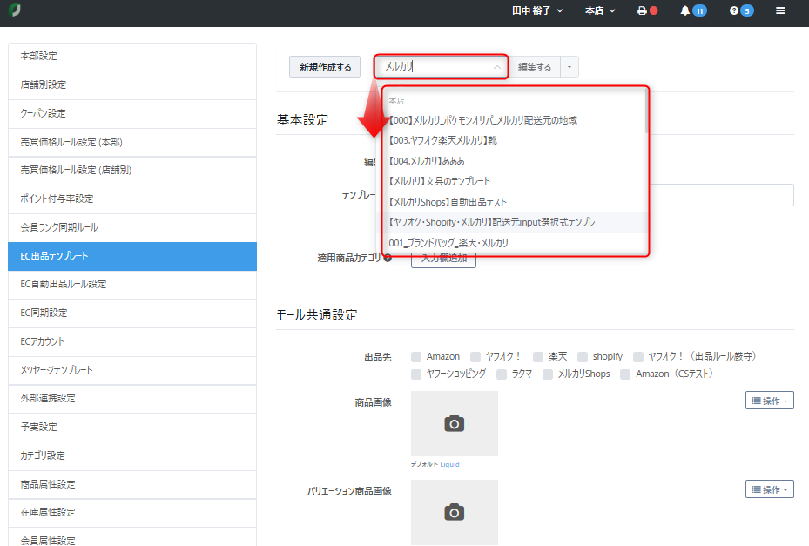
Task: Collapse the template search combo box arrow
Action: (x=497, y=67)
